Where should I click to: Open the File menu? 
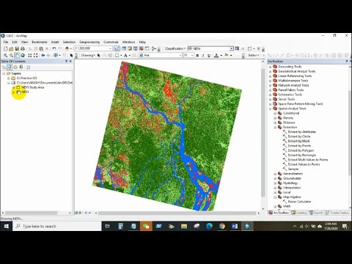pos(6,42)
